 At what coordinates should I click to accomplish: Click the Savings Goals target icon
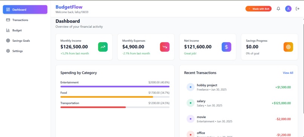(8, 41)
